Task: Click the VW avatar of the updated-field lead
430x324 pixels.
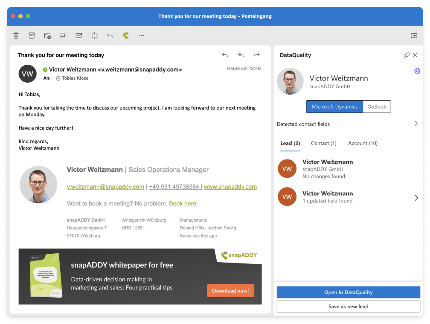Action: tap(287, 197)
